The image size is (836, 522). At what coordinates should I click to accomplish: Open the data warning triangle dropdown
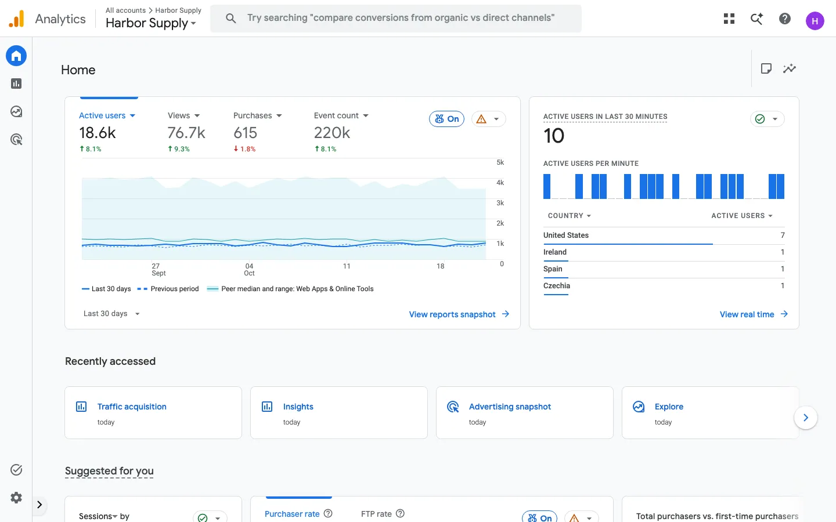point(488,119)
